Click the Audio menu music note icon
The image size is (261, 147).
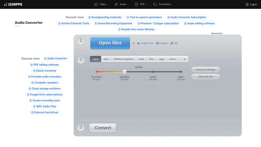tap(116, 4)
